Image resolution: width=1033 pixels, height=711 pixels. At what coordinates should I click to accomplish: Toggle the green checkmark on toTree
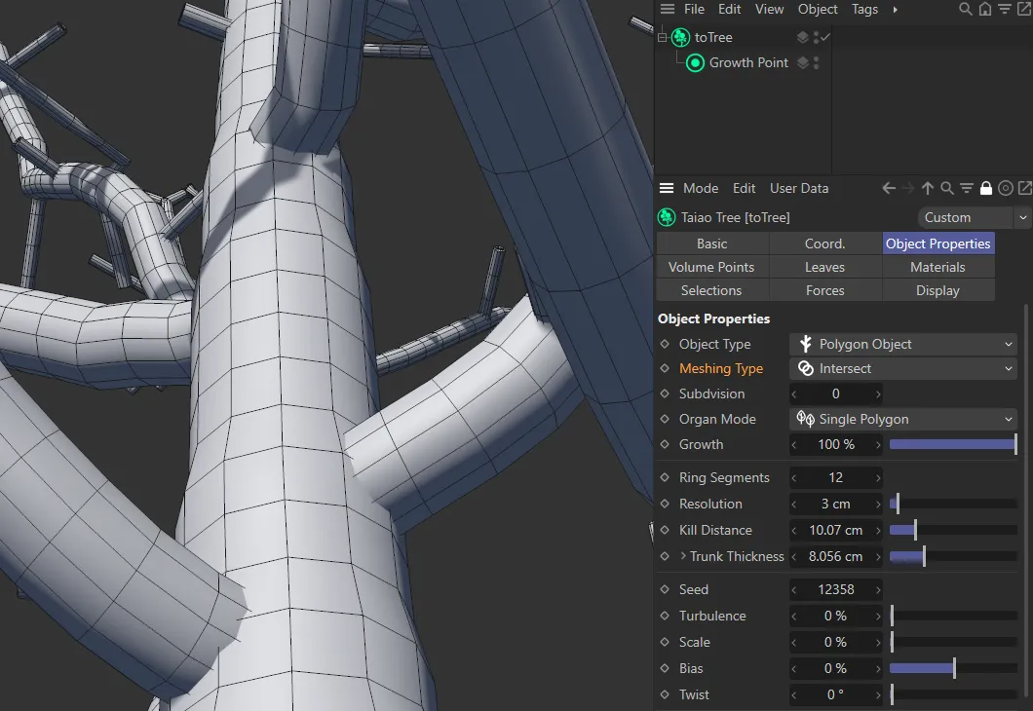824,37
